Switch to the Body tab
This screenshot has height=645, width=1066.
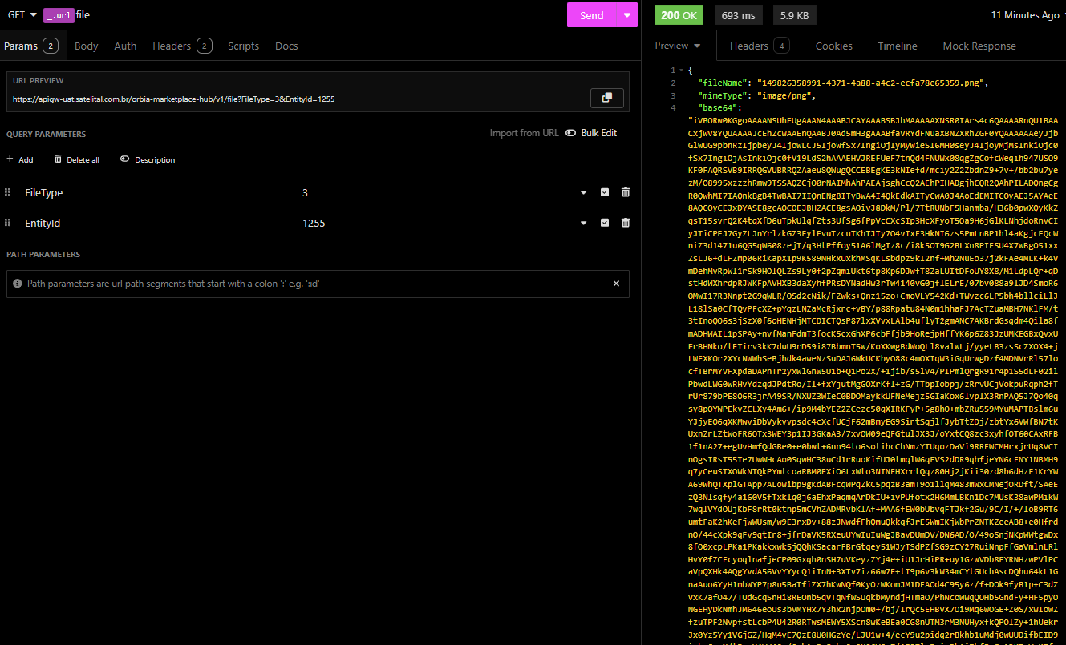[x=87, y=46]
